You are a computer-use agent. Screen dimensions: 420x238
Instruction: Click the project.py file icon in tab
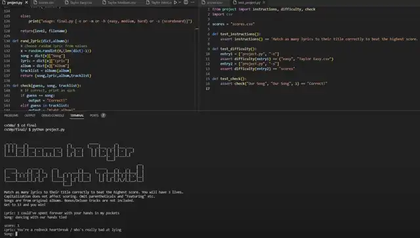coord(4,3)
